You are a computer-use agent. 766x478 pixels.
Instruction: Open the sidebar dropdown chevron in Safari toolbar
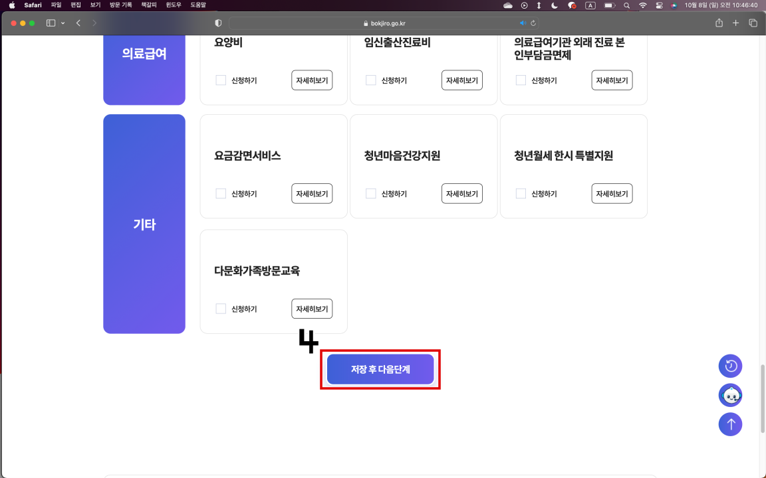coord(63,22)
